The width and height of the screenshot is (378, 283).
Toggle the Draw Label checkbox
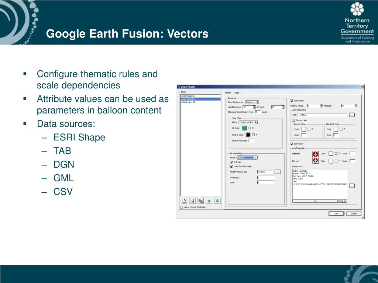pyautogui.click(x=291, y=101)
